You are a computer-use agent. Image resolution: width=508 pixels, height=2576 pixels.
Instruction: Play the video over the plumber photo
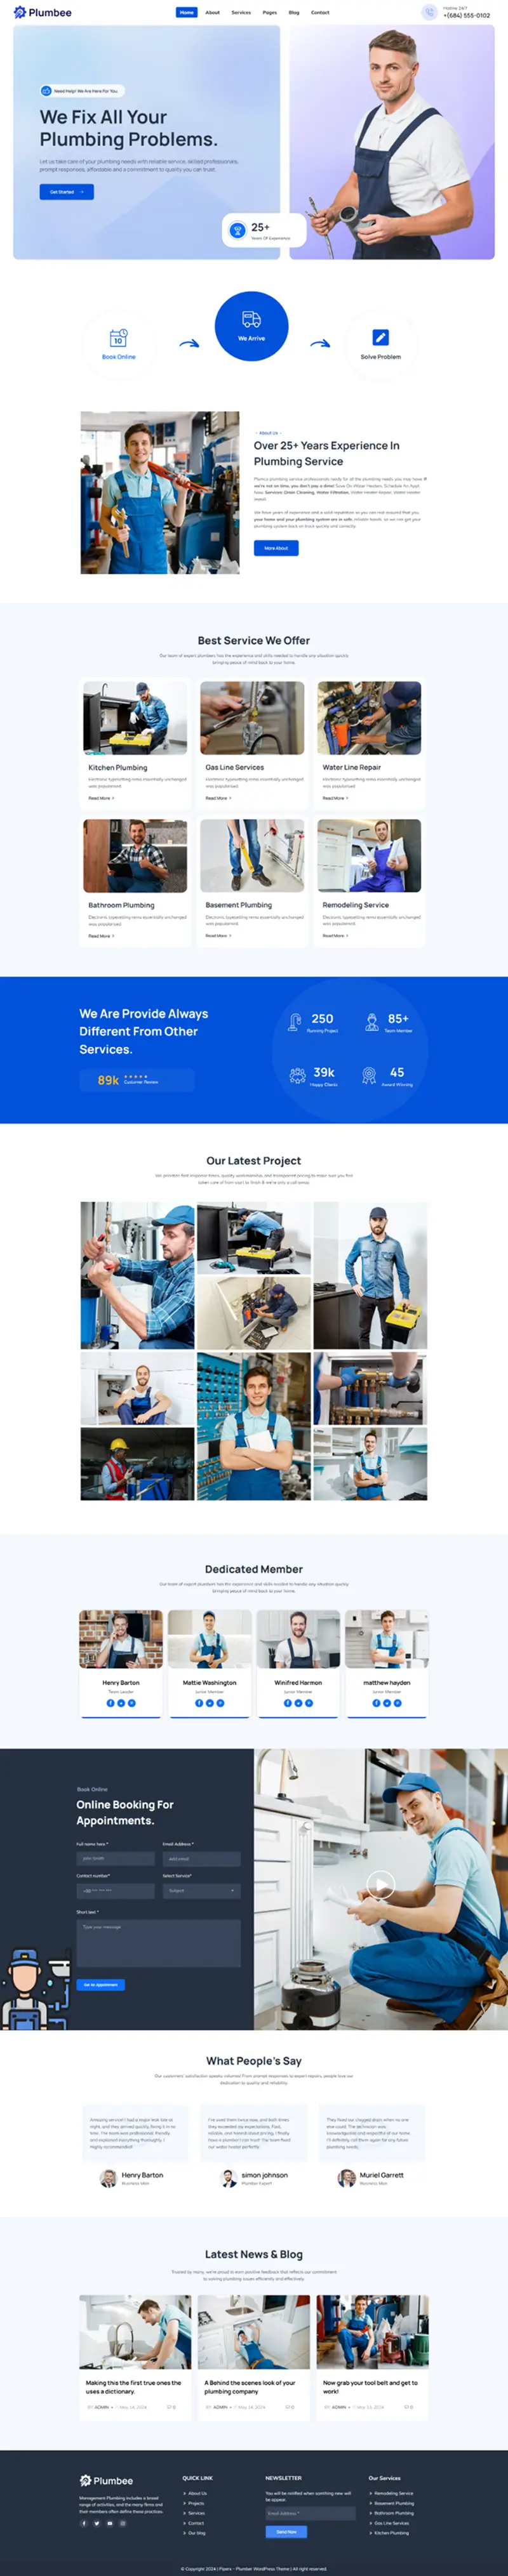point(380,1885)
